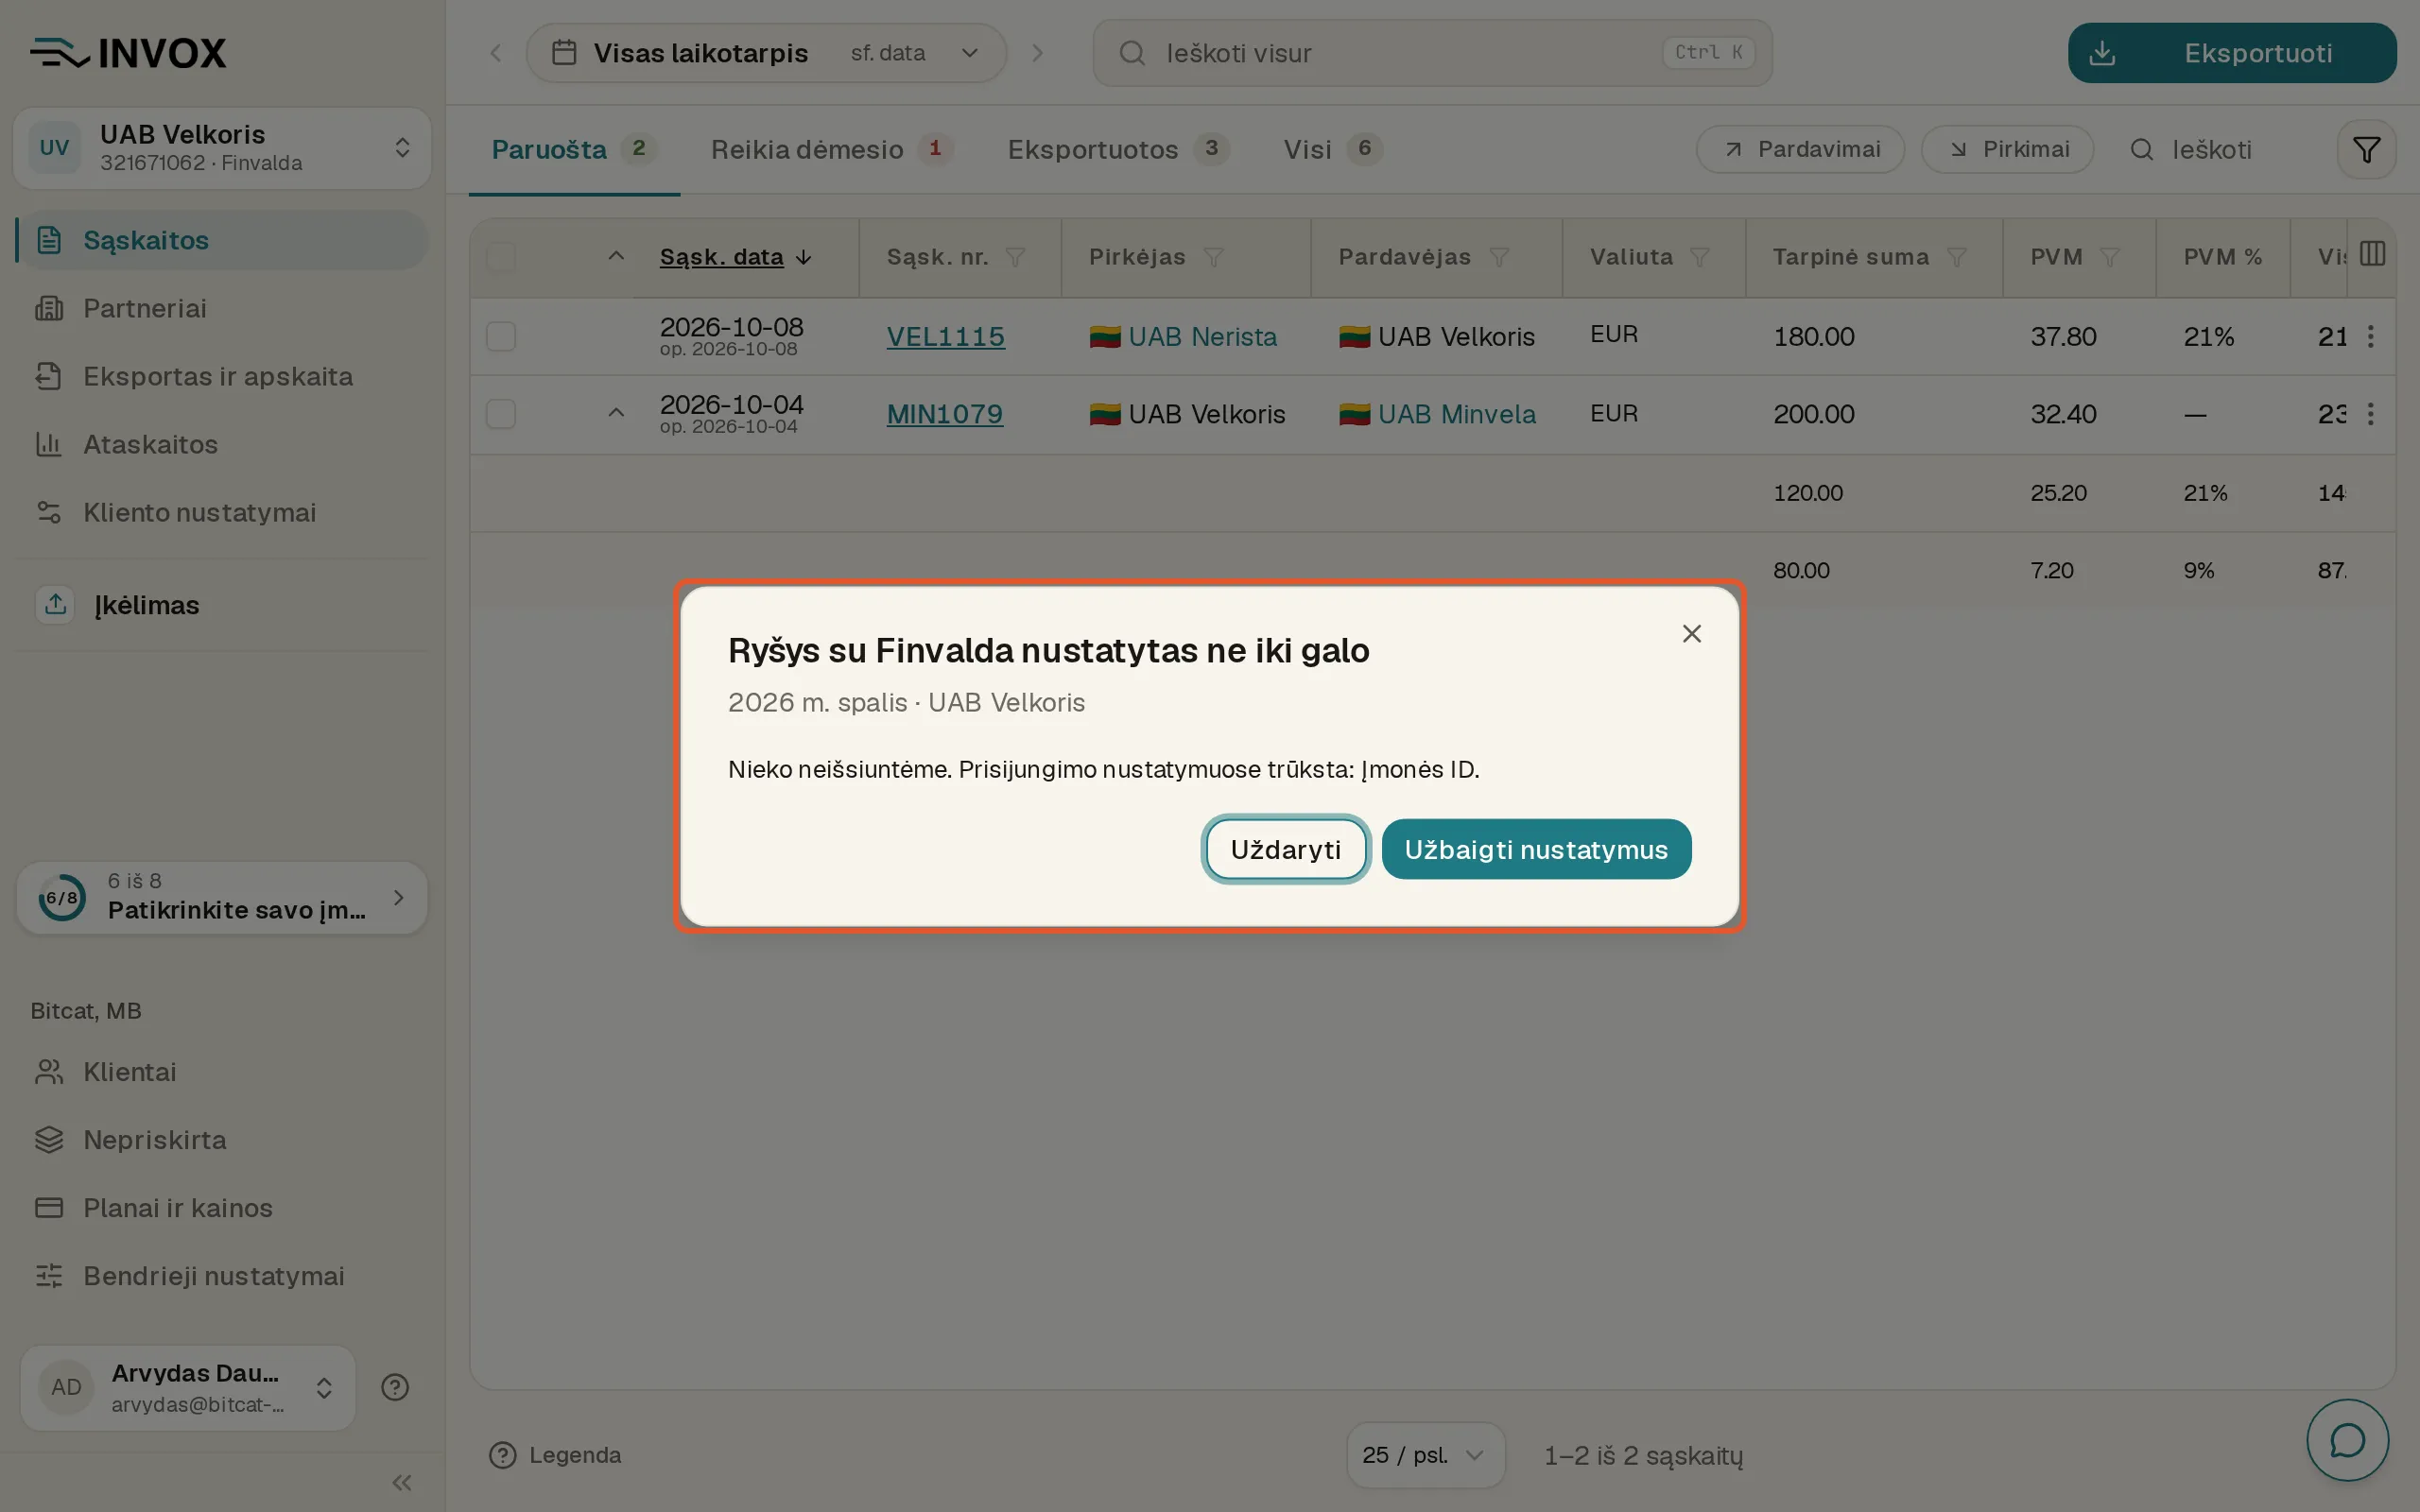Click the Eksportuoti button
Image resolution: width=2420 pixels, height=1512 pixels.
(2231, 53)
